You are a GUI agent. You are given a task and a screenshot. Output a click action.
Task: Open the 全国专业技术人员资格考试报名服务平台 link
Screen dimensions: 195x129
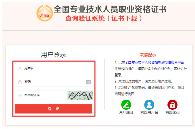tap(154, 62)
